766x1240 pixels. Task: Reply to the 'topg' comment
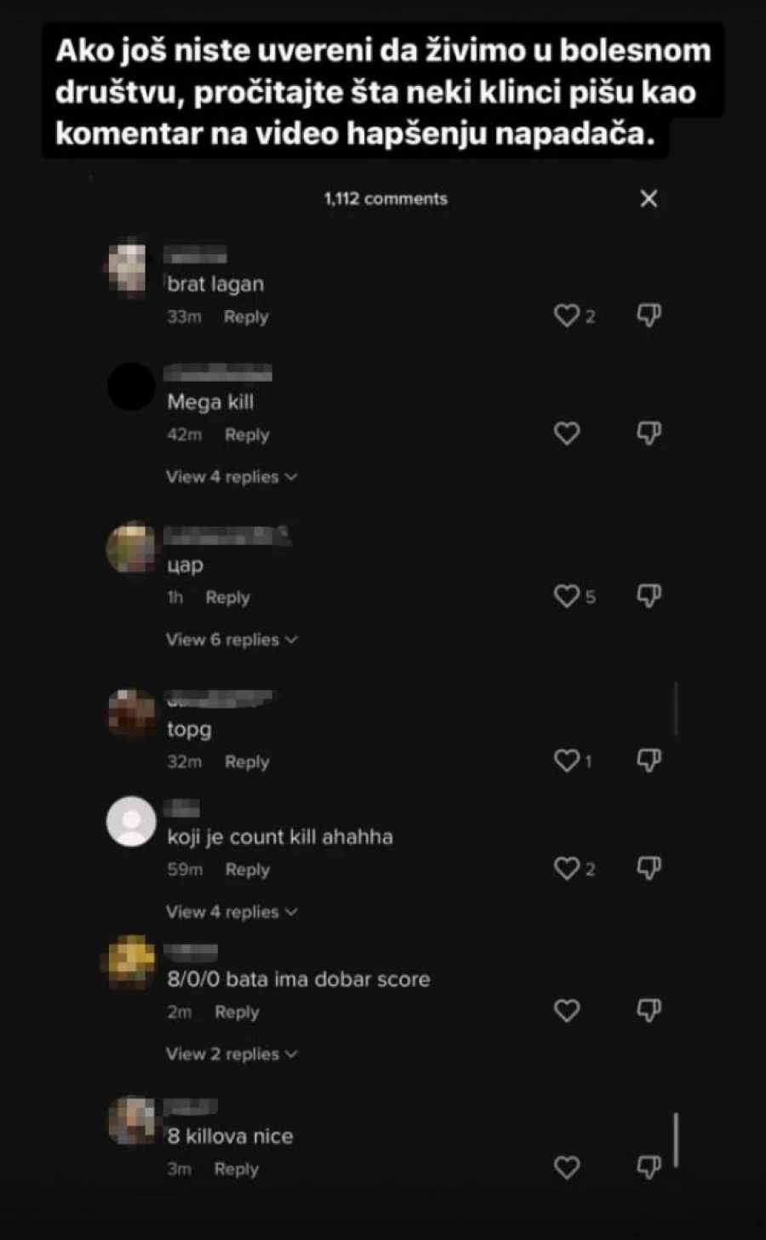pyautogui.click(x=247, y=762)
